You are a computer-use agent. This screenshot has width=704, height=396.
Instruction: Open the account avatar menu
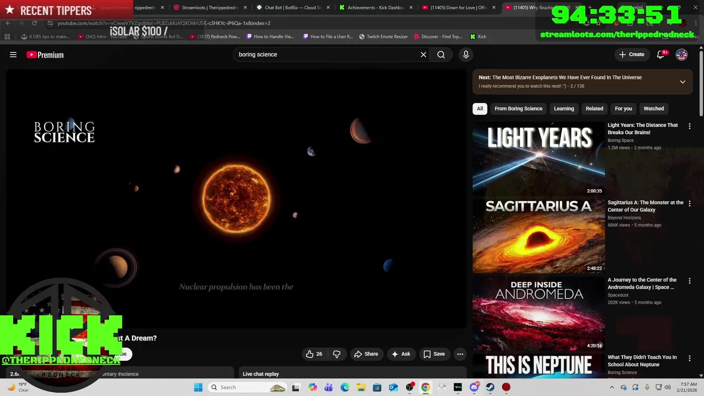pyautogui.click(x=681, y=54)
